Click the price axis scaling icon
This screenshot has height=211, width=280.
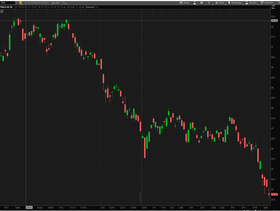point(273,7)
